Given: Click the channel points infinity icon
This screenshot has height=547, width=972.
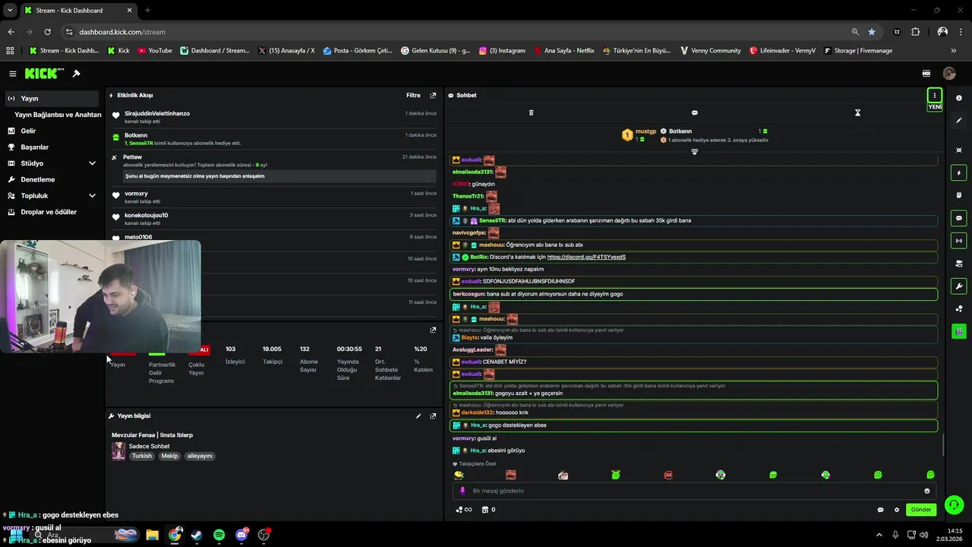Looking at the screenshot, I should click(464, 510).
